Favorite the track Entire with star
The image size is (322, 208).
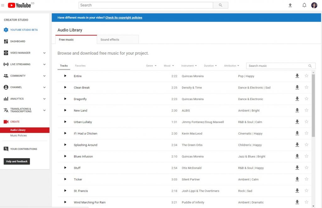(x=306, y=76)
